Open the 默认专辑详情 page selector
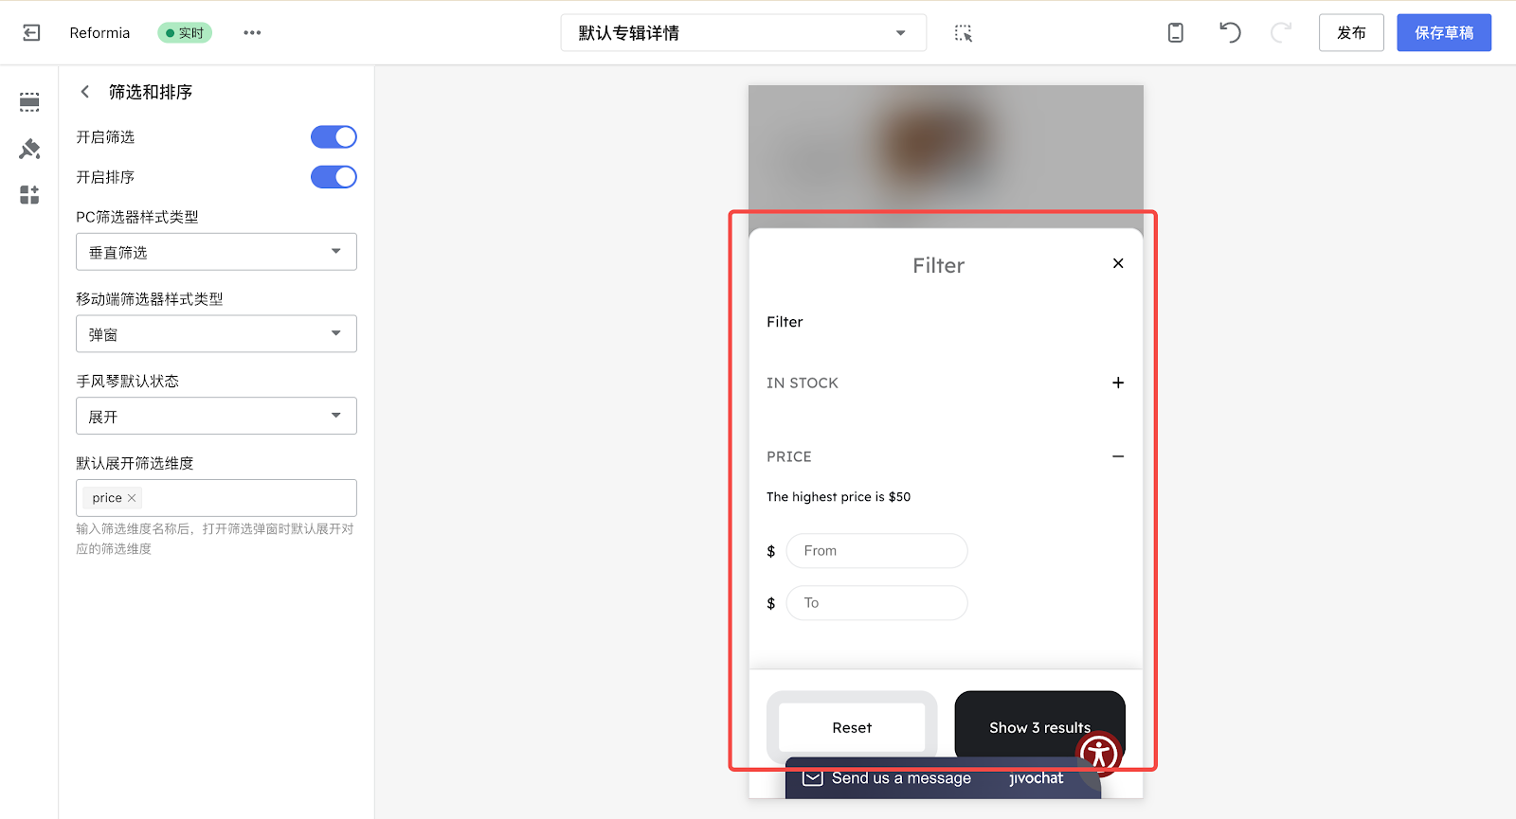The image size is (1516, 819). (x=743, y=33)
